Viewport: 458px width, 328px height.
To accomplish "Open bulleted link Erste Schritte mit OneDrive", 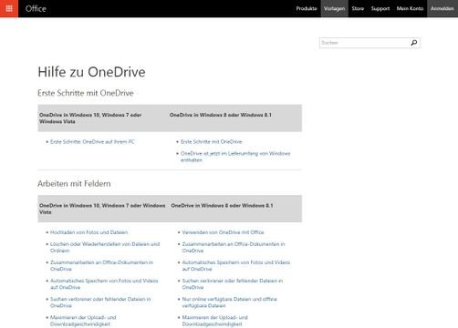I will pos(212,142).
